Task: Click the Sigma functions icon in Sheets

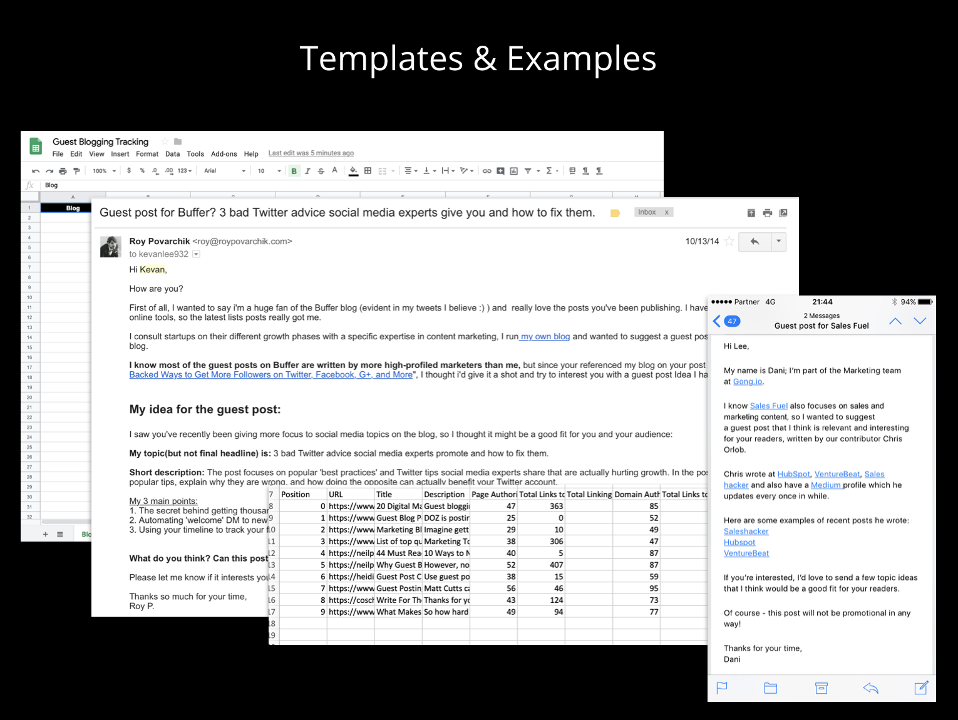Action: pyautogui.click(x=549, y=171)
